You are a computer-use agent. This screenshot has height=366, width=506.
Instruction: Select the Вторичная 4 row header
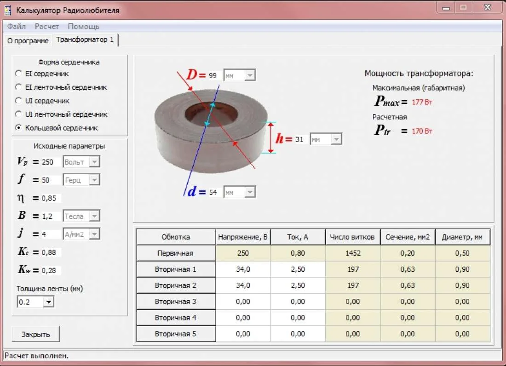coord(176,318)
